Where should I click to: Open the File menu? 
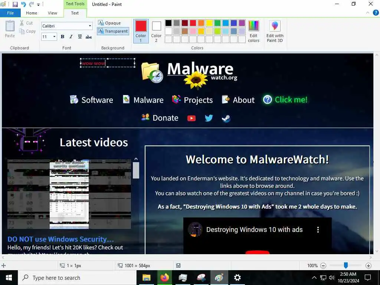click(10, 13)
